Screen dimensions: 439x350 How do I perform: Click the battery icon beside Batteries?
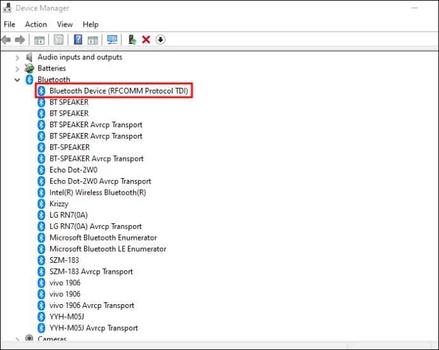coord(29,68)
